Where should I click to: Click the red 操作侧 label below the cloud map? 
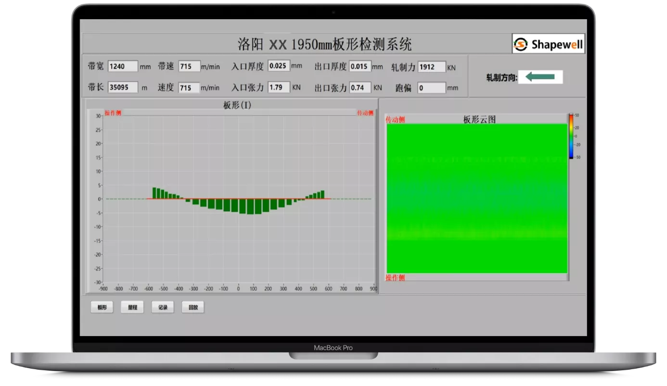point(395,277)
